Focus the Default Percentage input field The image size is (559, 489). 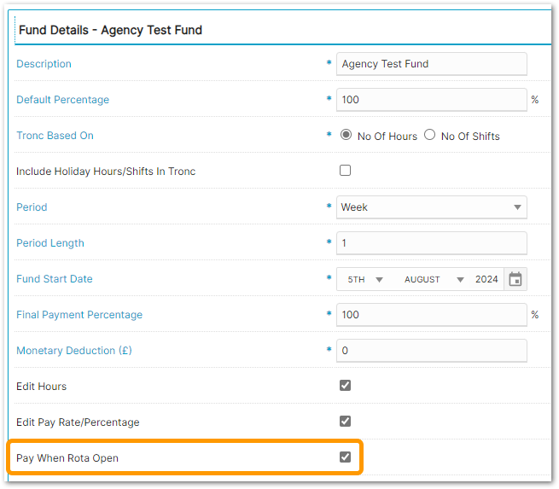click(x=431, y=100)
